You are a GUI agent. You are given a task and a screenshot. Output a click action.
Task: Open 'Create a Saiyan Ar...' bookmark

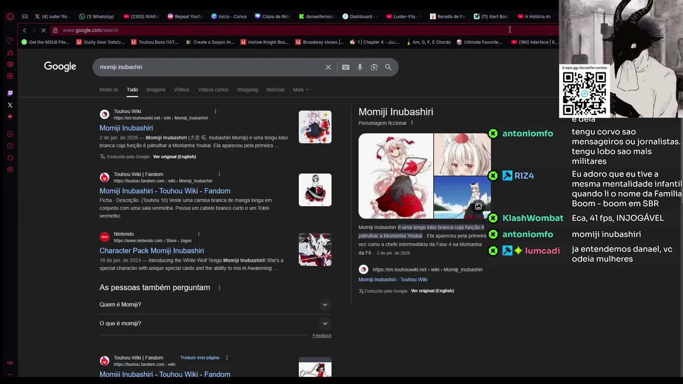tap(210, 42)
